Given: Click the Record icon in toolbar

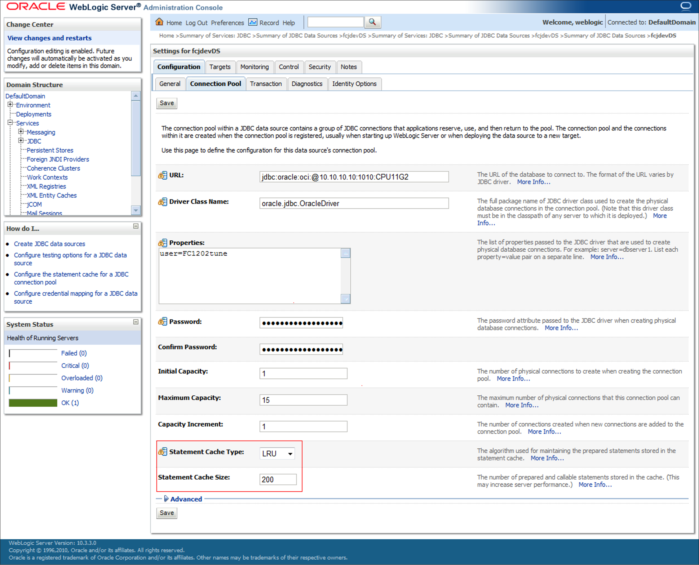Looking at the screenshot, I should point(253,22).
